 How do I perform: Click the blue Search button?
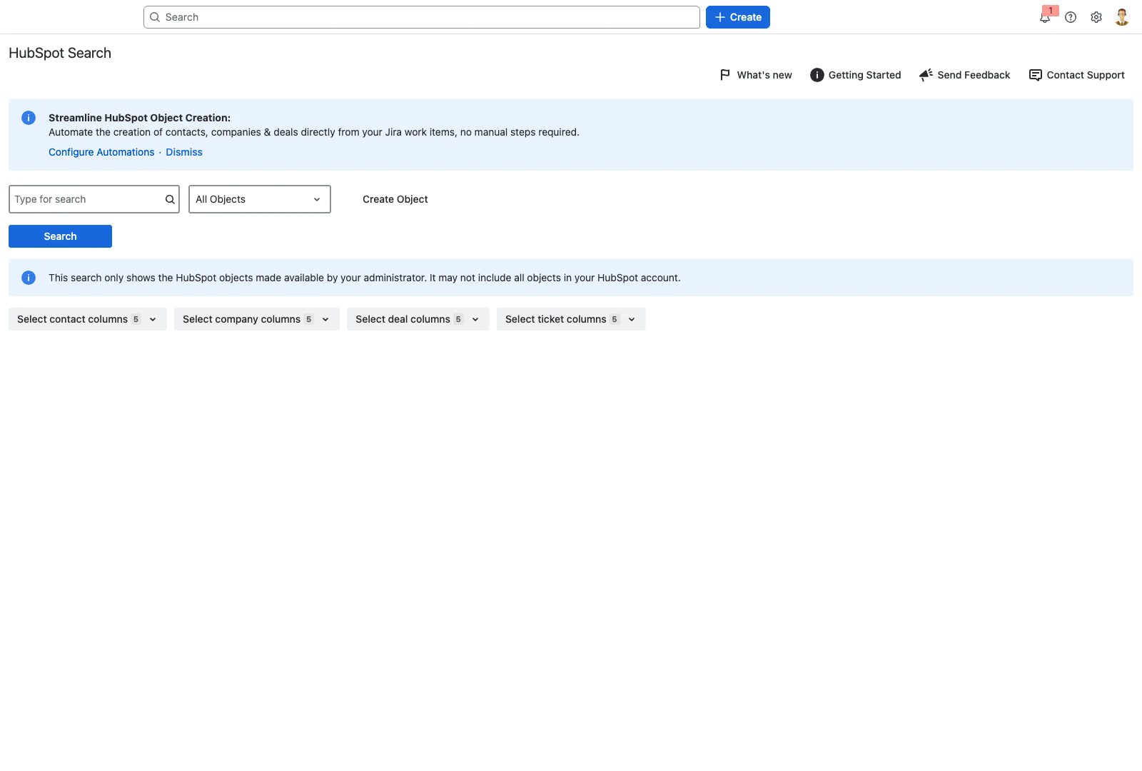click(x=60, y=236)
